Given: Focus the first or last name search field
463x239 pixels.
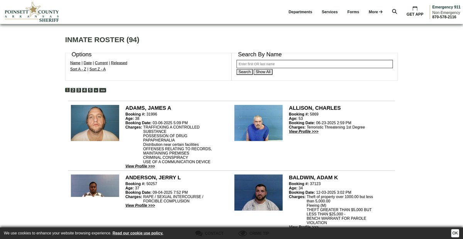Looking at the screenshot, I should [314, 64].
